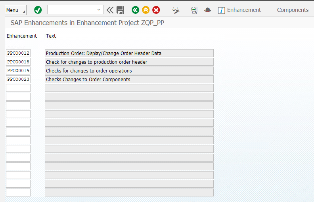This screenshot has height=202, width=314.
Task: Click the toolbar icon left of the hat
Action: tap(194, 10)
